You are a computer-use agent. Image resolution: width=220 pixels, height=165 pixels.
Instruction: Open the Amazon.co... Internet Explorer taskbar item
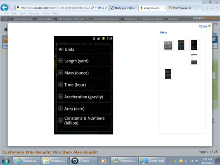(27, 161)
